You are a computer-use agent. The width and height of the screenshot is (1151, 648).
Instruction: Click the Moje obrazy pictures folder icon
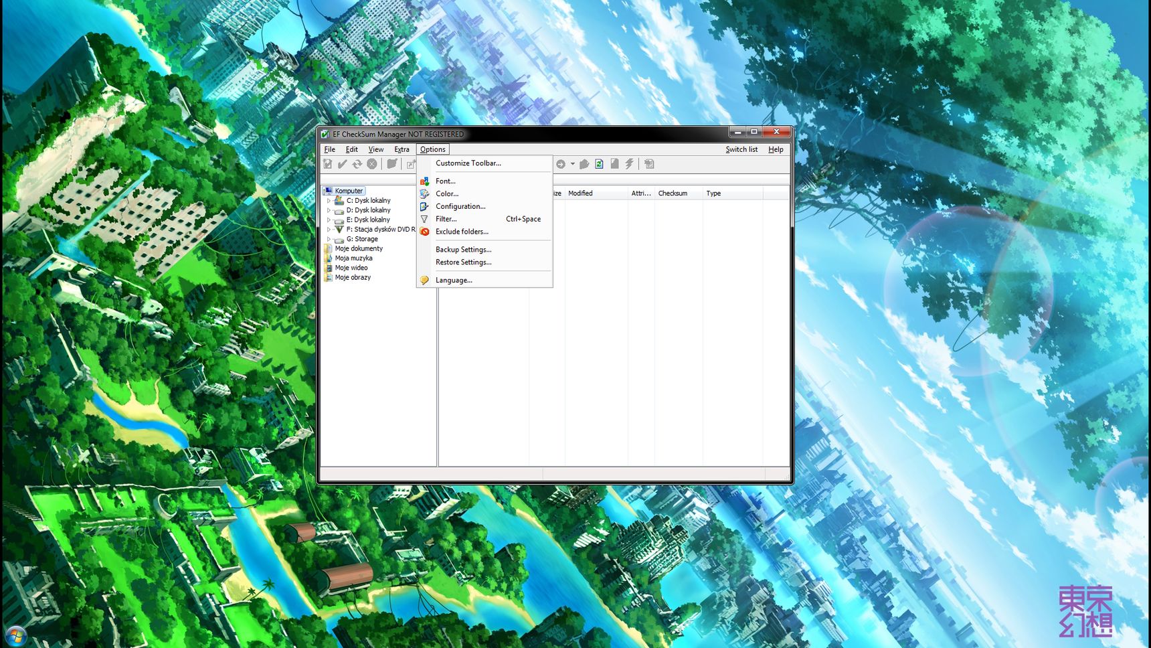[329, 277]
